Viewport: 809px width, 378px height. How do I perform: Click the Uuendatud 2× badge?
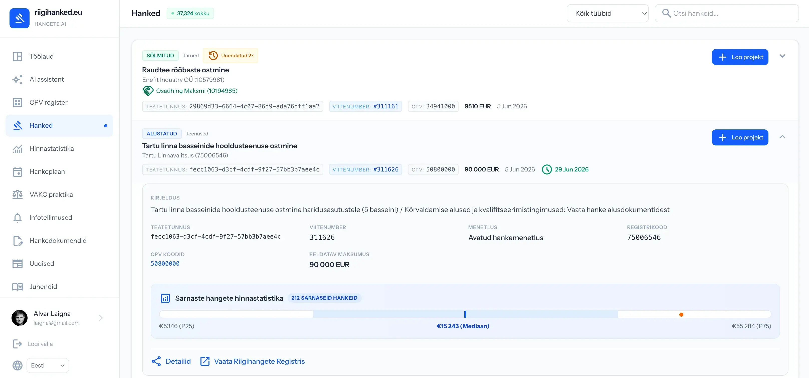tap(231, 56)
